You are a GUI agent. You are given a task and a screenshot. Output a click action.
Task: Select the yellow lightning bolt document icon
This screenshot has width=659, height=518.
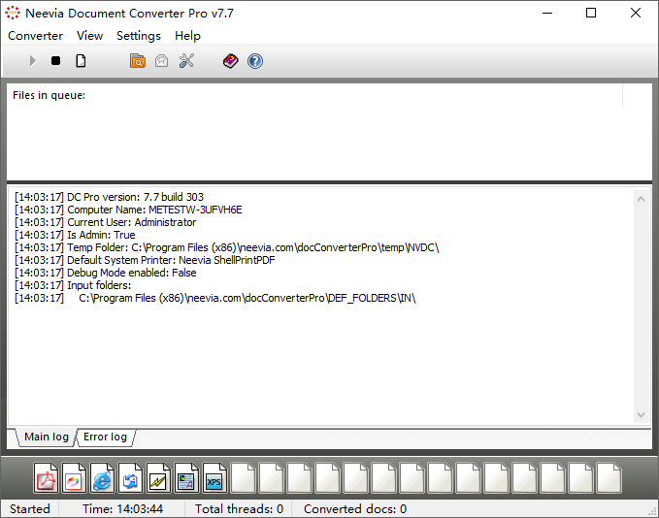(x=158, y=477)
